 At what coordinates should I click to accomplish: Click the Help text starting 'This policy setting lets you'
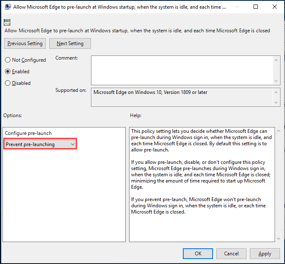[x=201, y=140]
